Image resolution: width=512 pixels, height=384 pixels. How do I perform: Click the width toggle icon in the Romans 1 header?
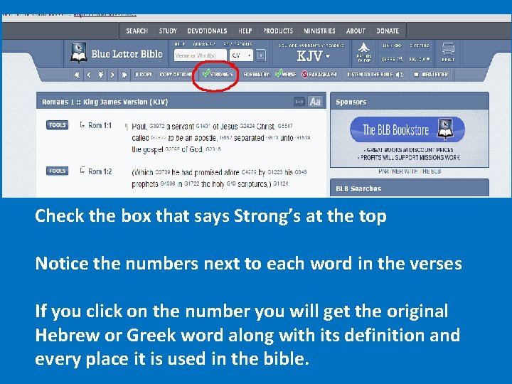[x=299, y=102]
